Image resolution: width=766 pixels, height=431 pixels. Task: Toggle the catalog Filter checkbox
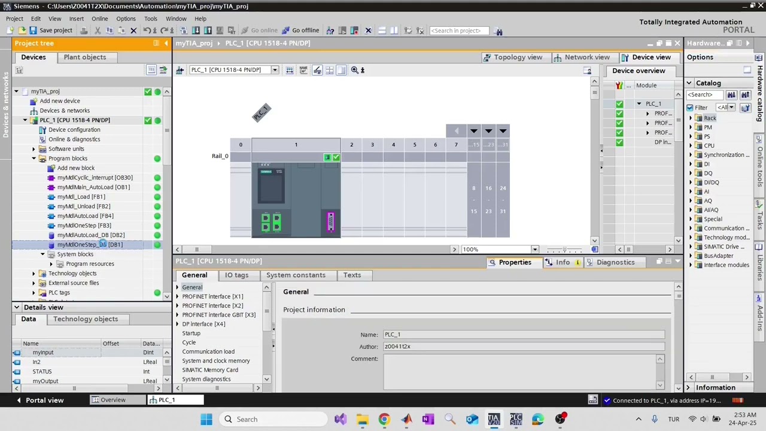point(690,108)
